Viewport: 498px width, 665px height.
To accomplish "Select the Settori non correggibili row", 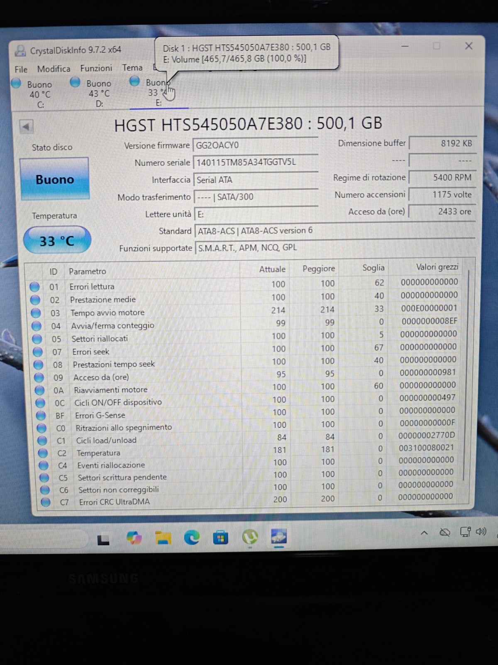I will pyautogui.click(x=252, y=487).
